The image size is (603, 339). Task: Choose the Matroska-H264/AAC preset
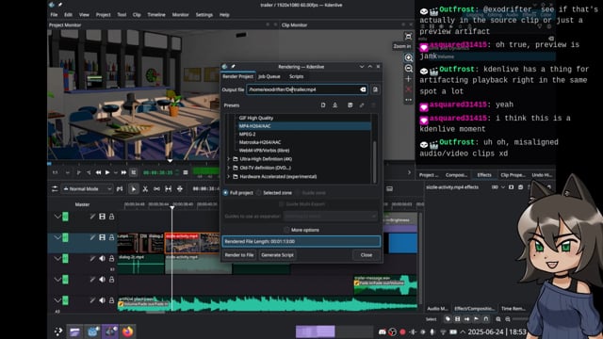click(260, 142)
